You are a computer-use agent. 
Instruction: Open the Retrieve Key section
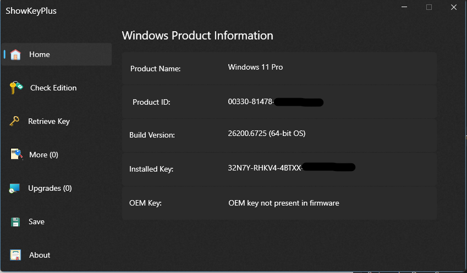click(x=49, y=121)
